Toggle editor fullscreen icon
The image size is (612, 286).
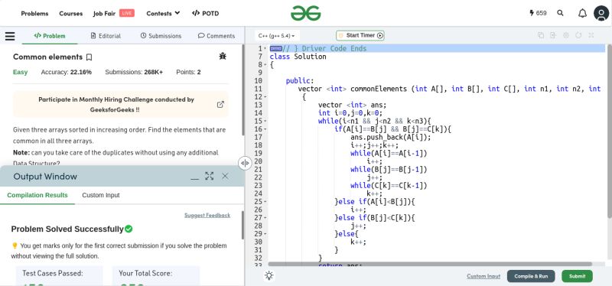tap(591, 35)
